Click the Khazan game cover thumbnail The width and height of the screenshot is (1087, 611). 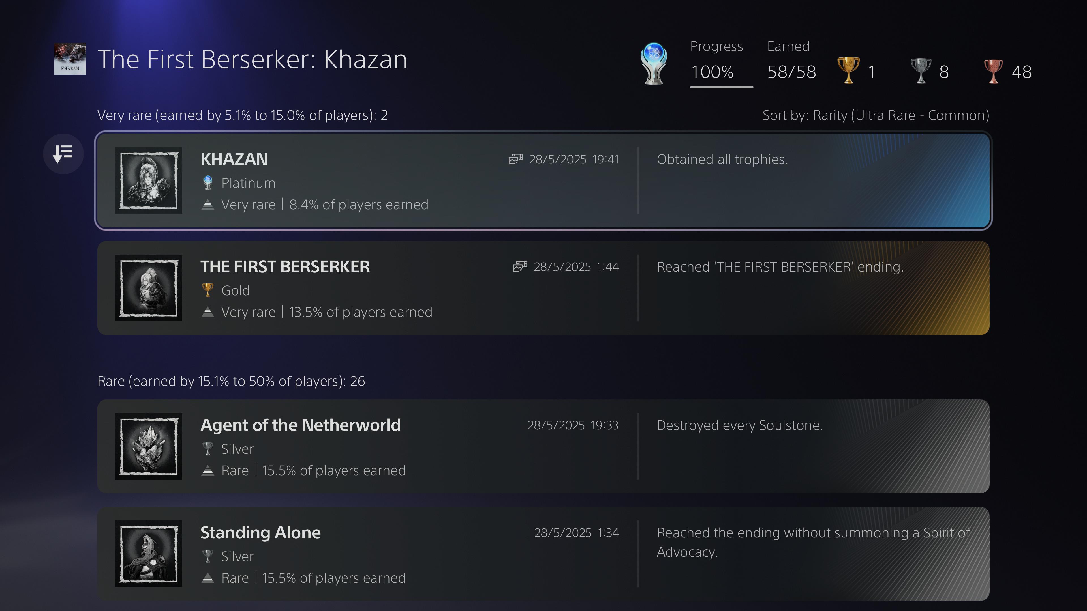click(70, 59)
